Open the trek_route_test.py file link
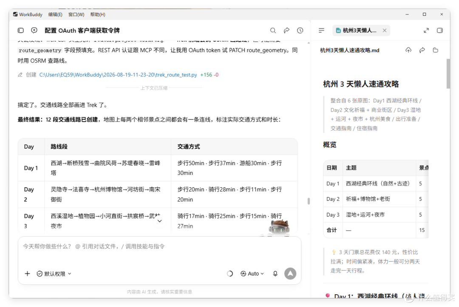This screenshot has width=459, height=307. pos(118,75)
